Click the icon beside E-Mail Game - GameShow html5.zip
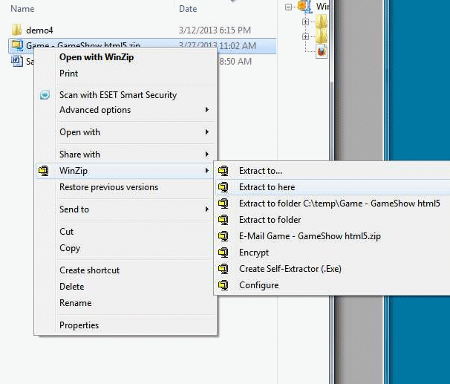Viewport: 450px width, 384px height. point(224,236)
